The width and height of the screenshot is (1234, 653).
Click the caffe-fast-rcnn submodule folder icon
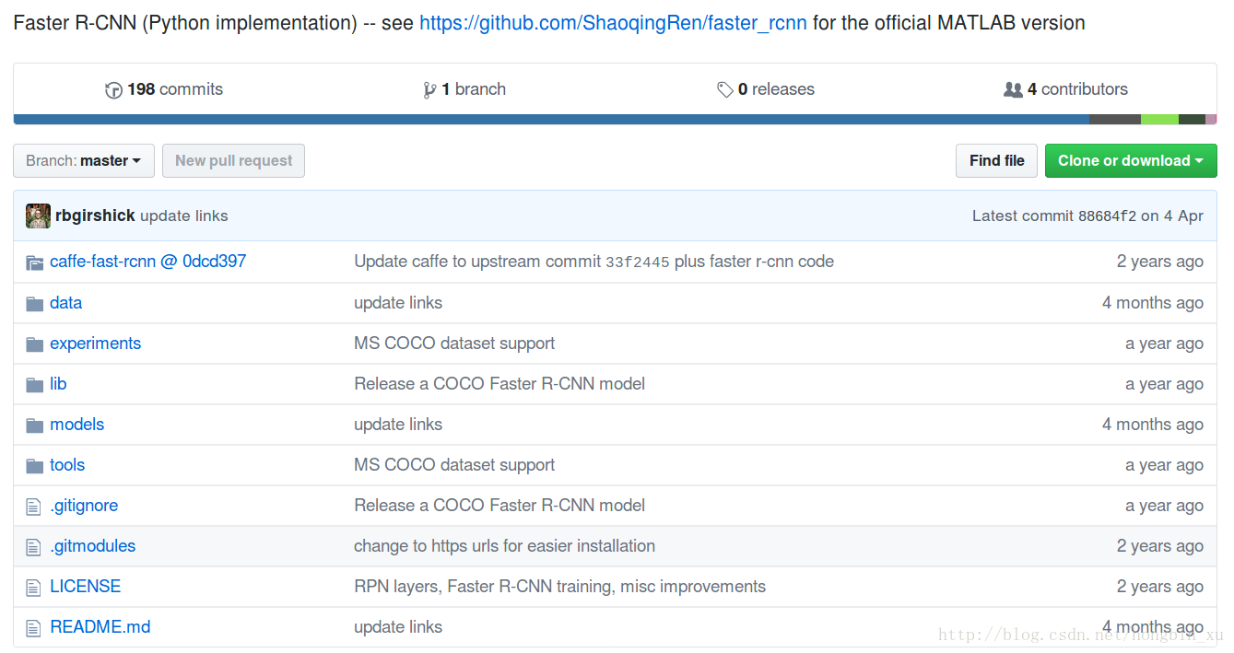[x=35, y=262]
